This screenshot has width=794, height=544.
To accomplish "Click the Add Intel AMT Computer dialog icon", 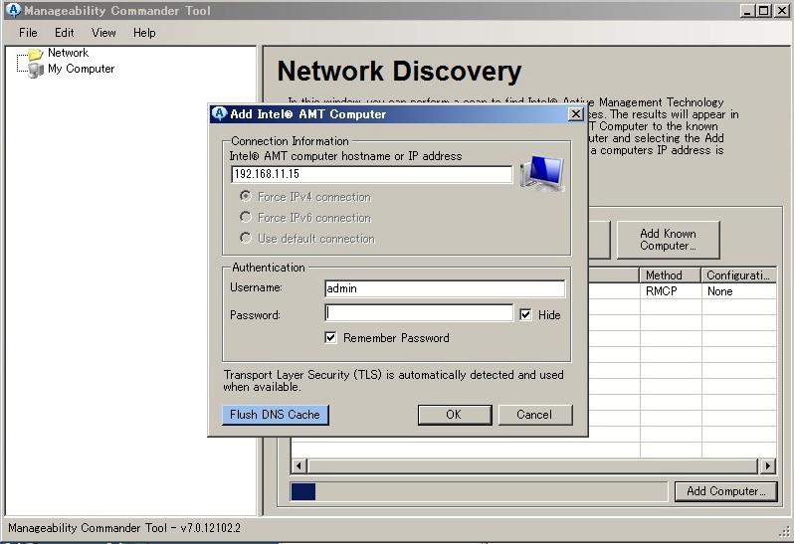I will click(219, 113).
